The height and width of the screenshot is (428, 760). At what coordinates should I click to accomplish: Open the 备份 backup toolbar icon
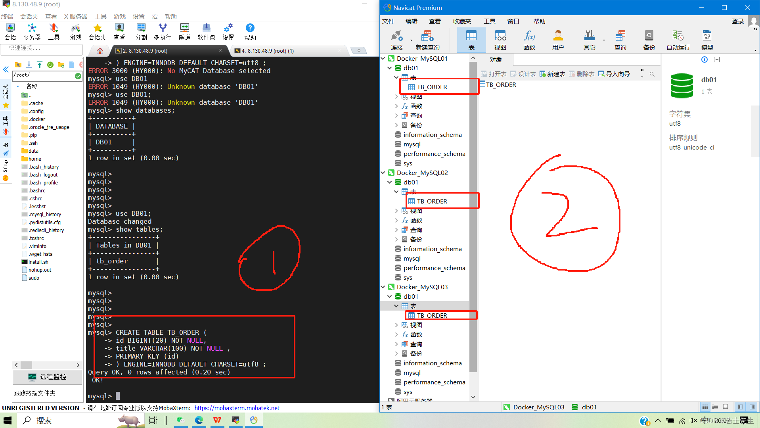[649, 40]
